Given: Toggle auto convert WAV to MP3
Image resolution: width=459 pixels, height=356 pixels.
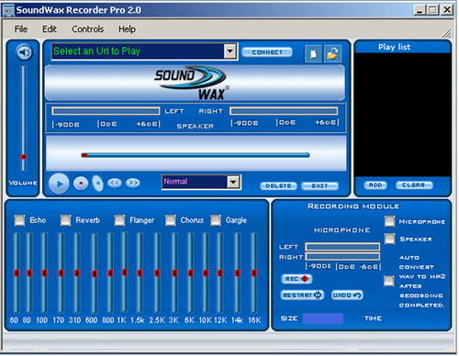Looking at the screenshot, I should coord(389,281).
